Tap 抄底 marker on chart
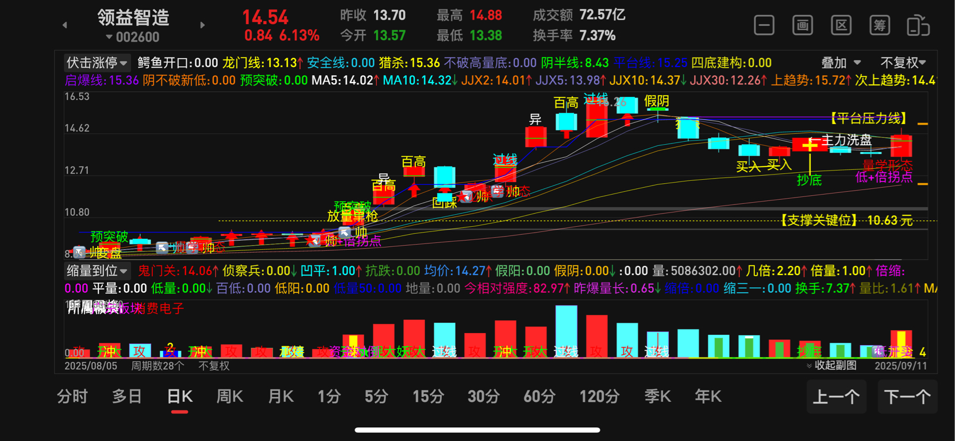Screen dimensions: 955x441 (x=809, y=180)
